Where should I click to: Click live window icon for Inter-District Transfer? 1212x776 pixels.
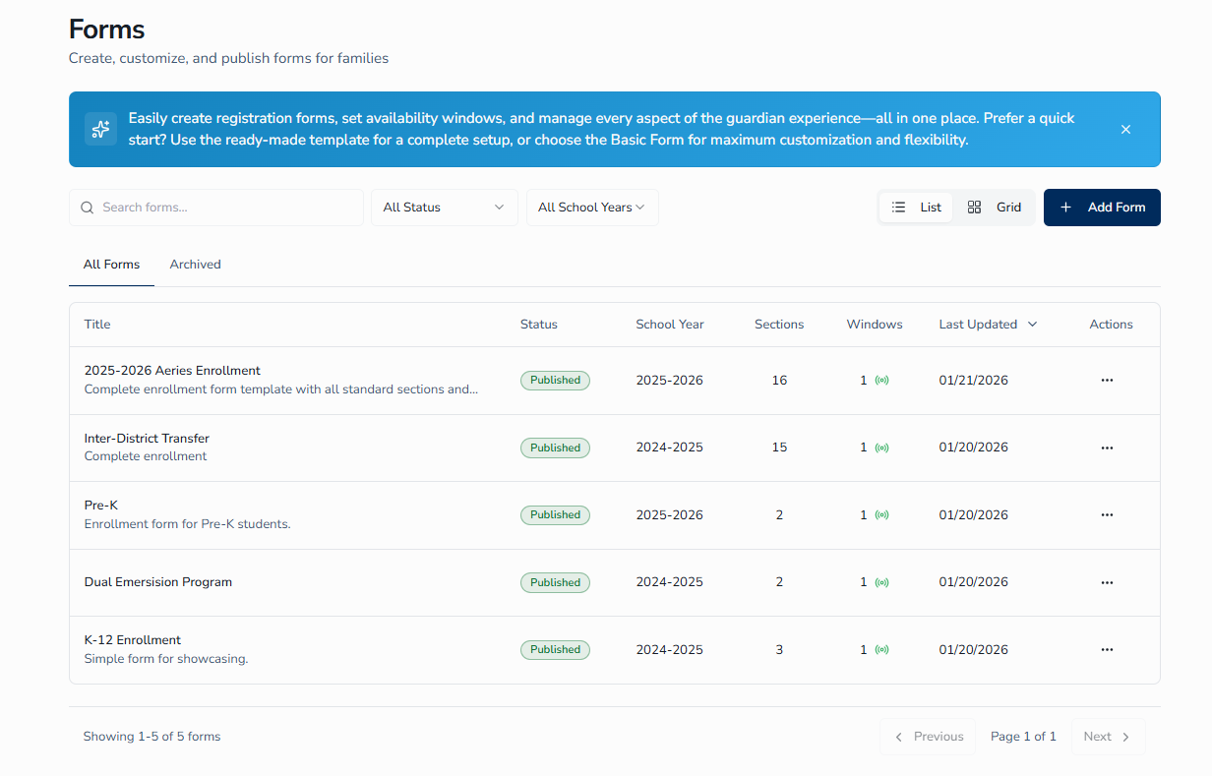(x=881, y=448)
